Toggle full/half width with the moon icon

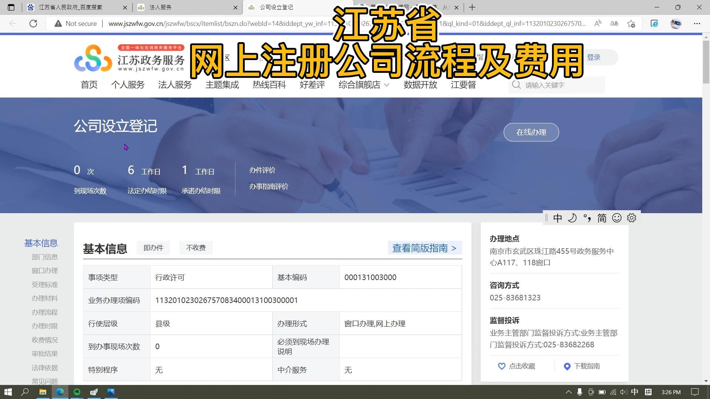[x=572, y=218]
